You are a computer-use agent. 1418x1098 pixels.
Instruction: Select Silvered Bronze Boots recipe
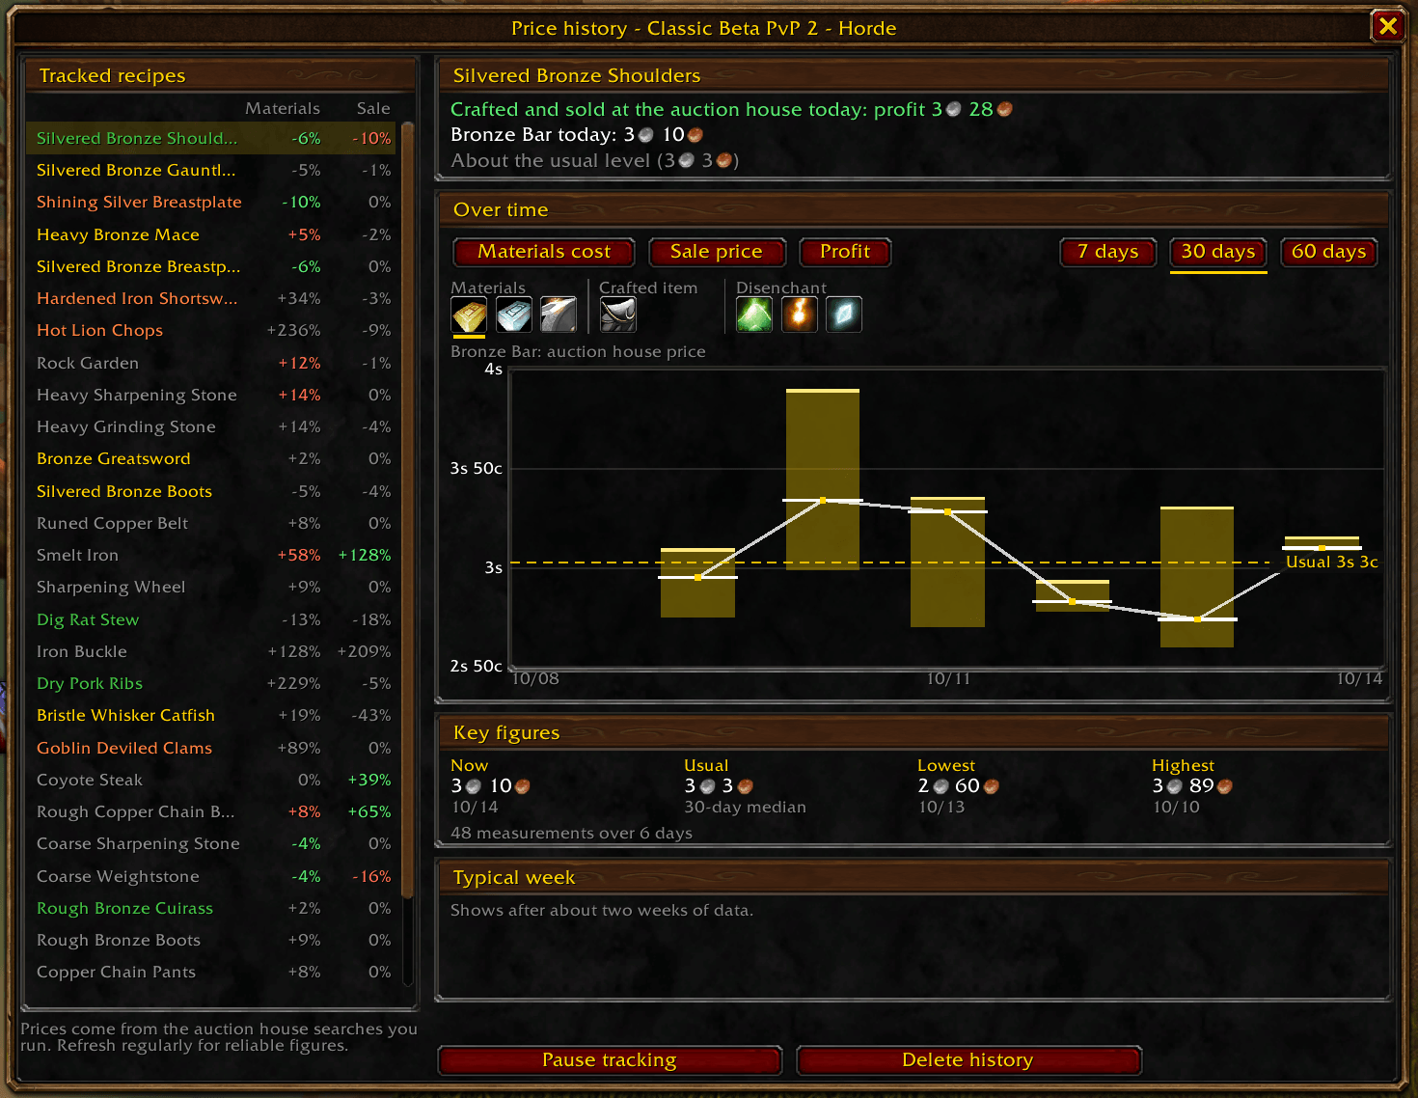coord(213,491)
